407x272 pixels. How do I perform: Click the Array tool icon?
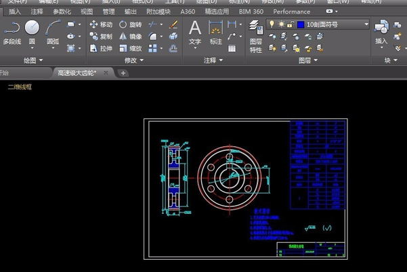[x=152, y=48]
